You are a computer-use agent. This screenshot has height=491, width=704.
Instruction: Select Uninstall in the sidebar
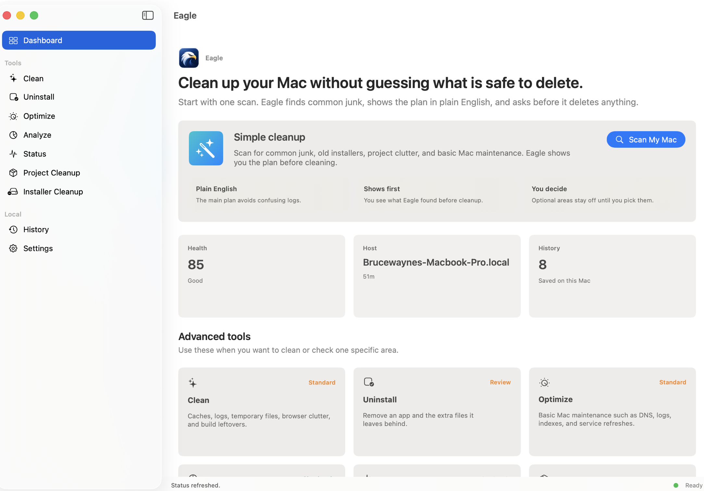click(x=79, y=97)
